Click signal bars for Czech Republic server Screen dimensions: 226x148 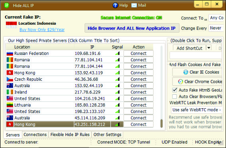[117, 79]
